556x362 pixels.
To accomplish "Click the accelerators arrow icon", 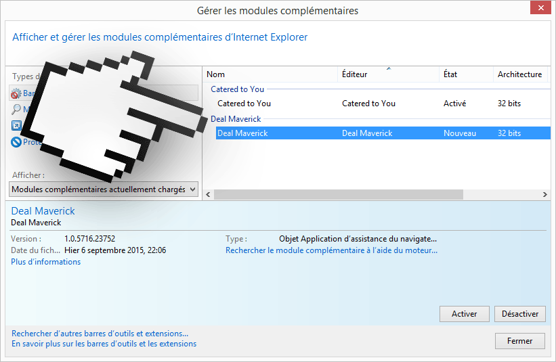I will (x=16, y=125).
